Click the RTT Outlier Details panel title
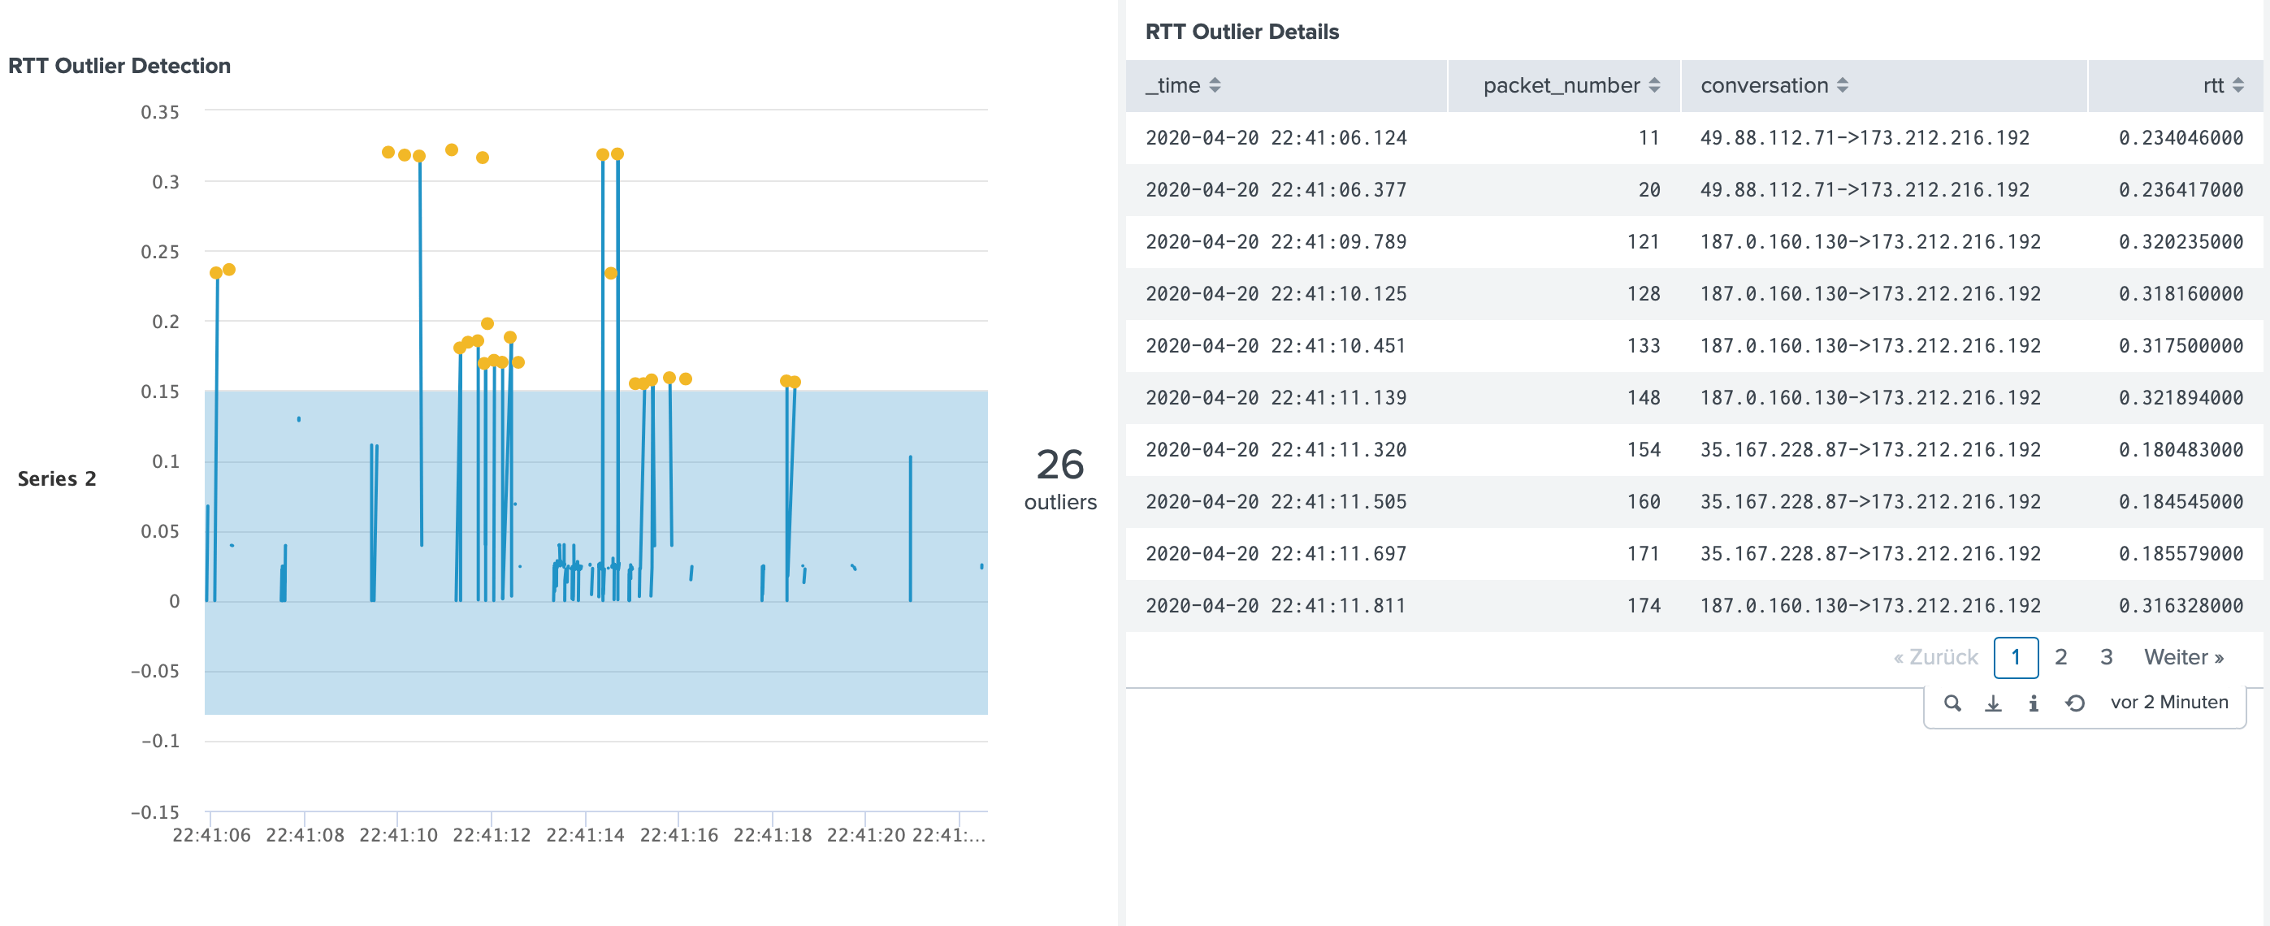The width and height of the screenshot is (2270, 926). pyautogui.click(x=1241, y=32)
